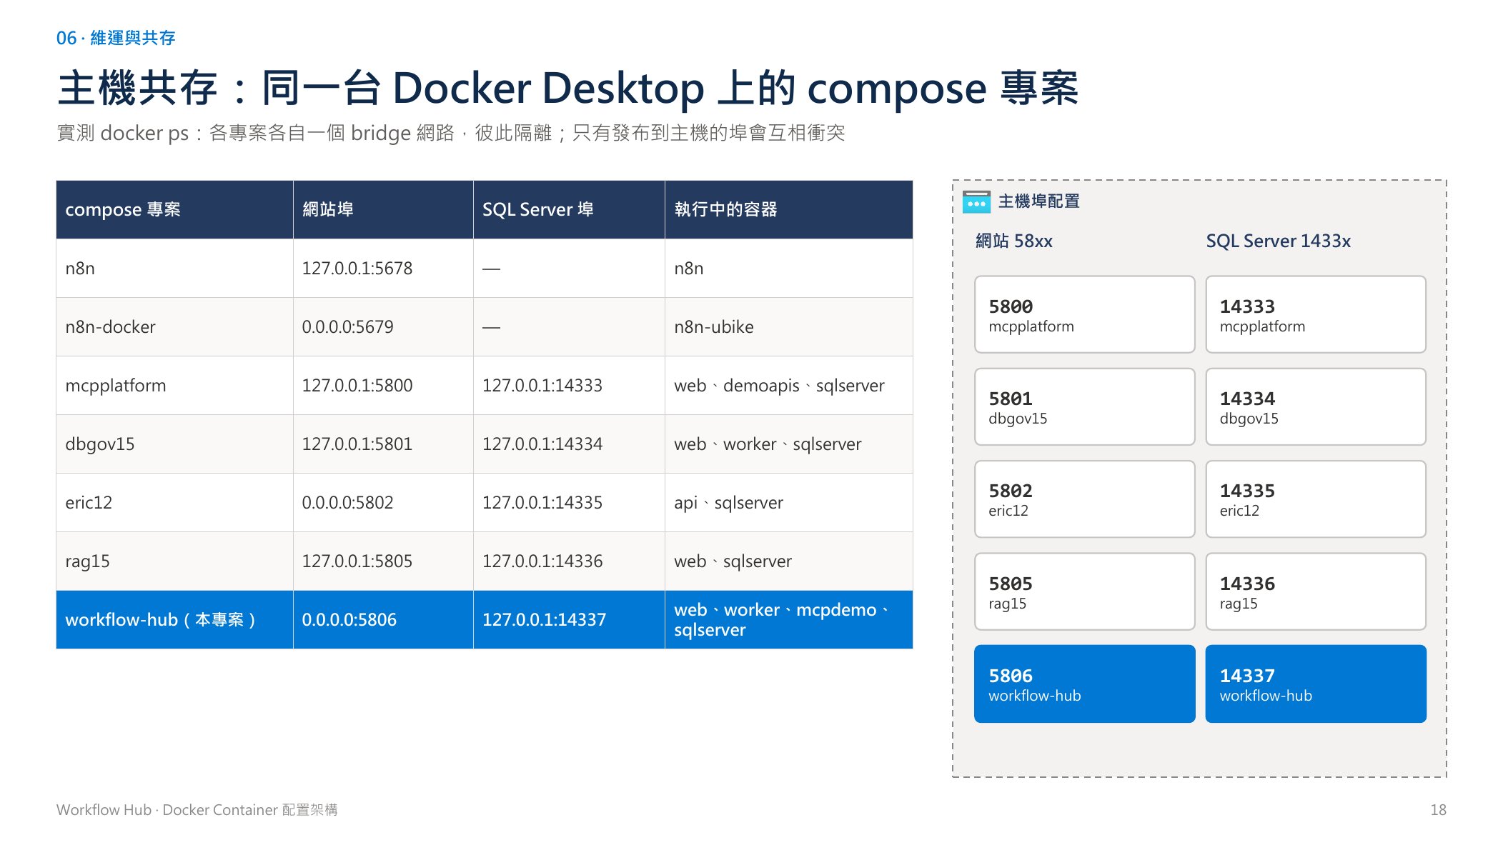Click the window icon beside 主機埠配置
The width and height of the screenshot is (1503, 845).
pyautogui.click(x=976, y=201)
